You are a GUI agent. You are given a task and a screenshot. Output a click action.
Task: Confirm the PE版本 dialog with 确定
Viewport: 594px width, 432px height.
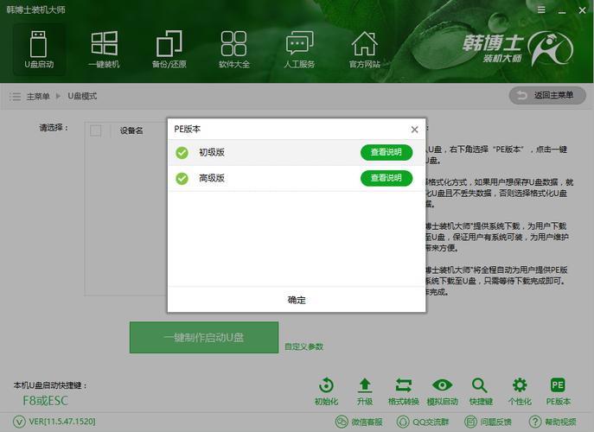click(297, 300)
